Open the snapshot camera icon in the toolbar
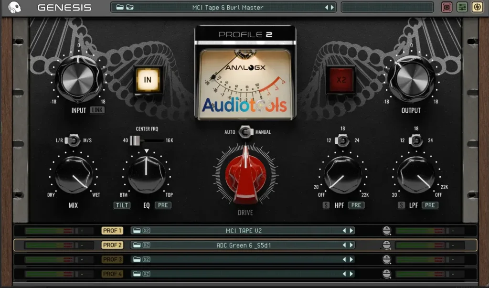The width and height of the screenshot is (489, 288). tap(447, 7)
